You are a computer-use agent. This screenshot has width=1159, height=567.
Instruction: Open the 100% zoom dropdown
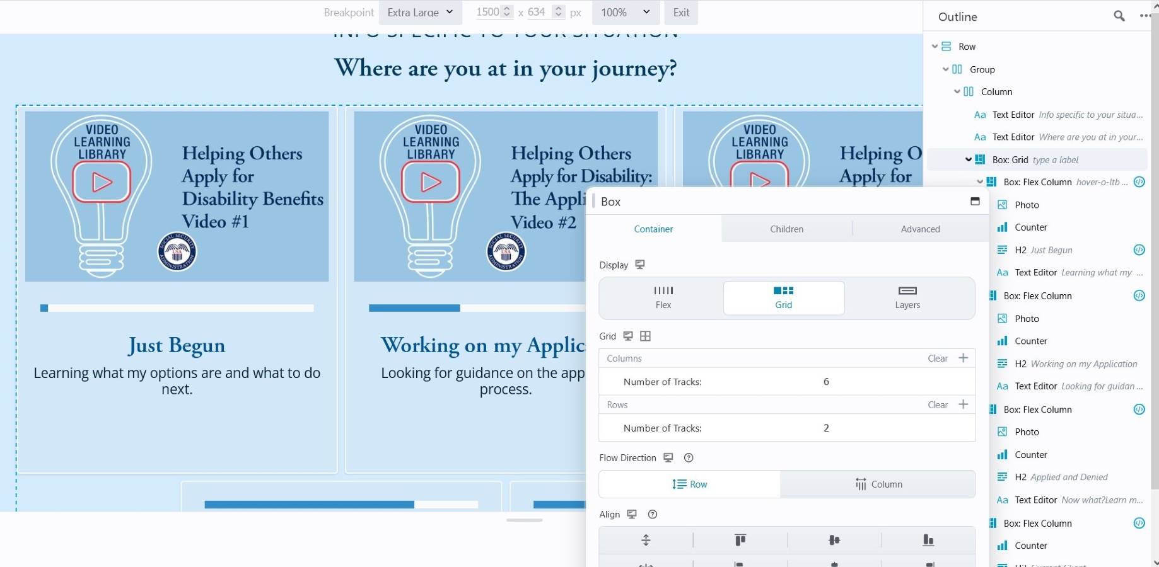click(x=625, y=13)
